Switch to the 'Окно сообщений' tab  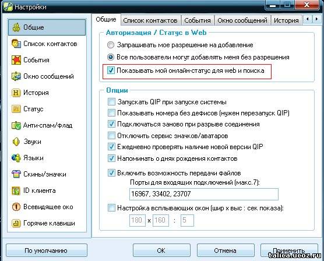(242, 20)
